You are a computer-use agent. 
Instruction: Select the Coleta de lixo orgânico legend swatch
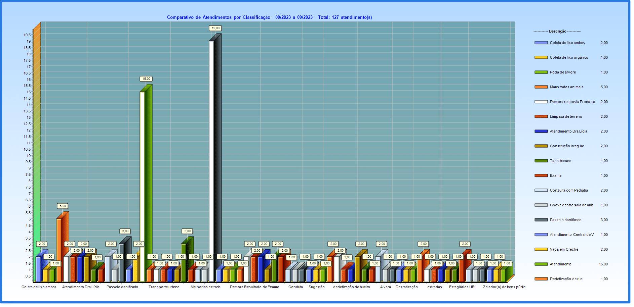541,57
